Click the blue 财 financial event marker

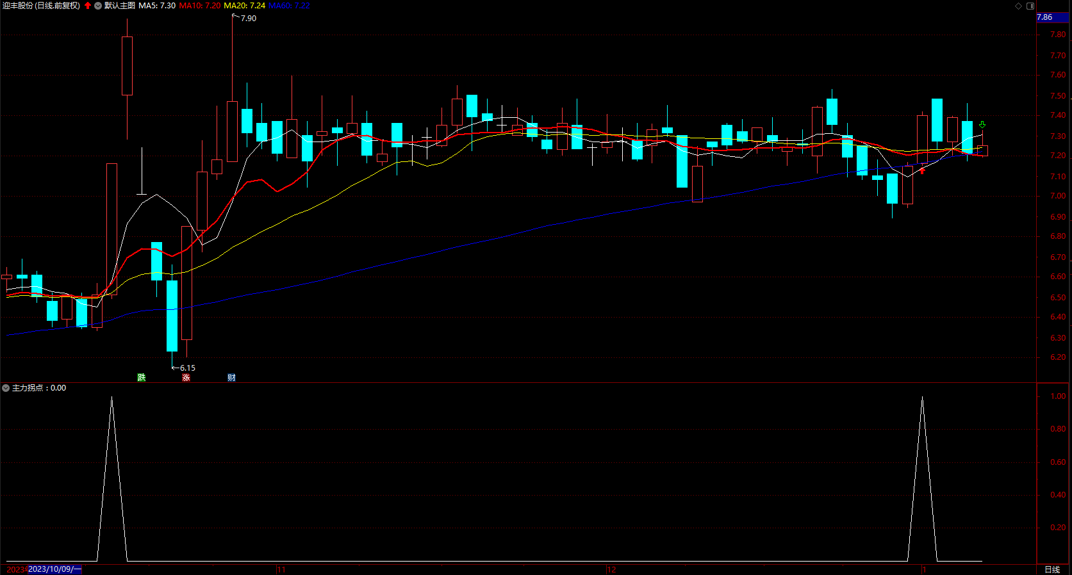tap(231, 378)
